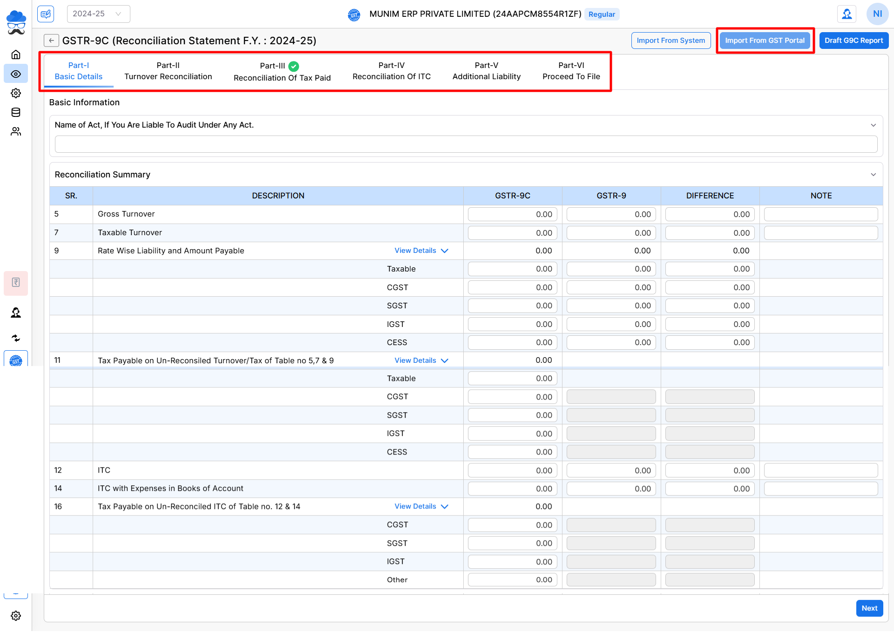Click the back arrow beside GSTR-9C title
Image resolution: width=894 pixels, height=632 pixels.
[51, 41]
